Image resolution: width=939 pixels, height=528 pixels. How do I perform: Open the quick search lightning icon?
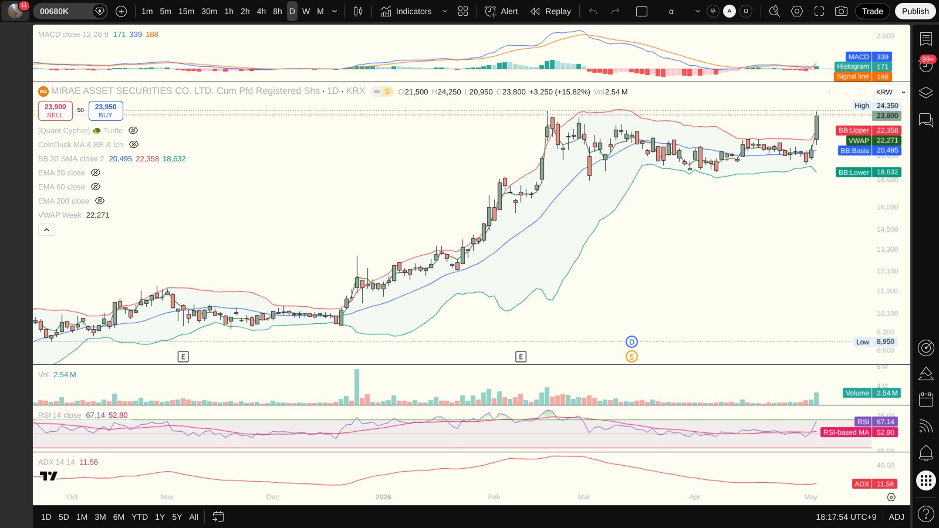coord(775,11)
